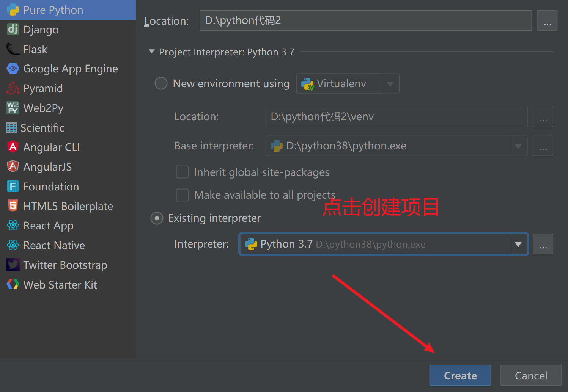Select Web2Py entry in list

tap(68, 108)
